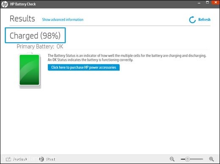
Task: Minimize the HP Battery Check window
Action: click(x=199, y=3)
